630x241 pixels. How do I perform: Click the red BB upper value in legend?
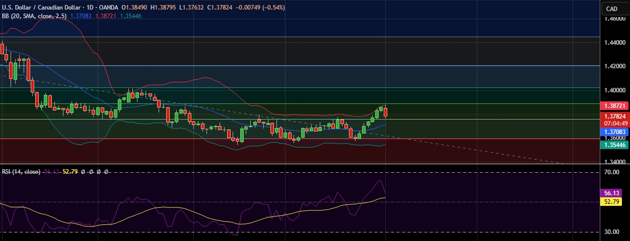[x=106, y=16]
